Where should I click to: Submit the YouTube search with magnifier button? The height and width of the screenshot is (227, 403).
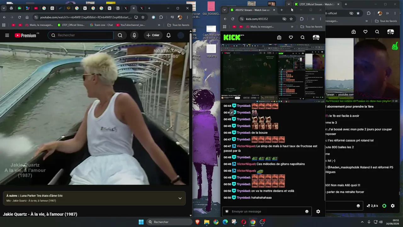point(120,35)
